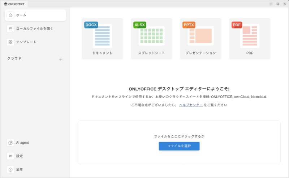This screenshot has width=289, height=178.
Task: Click the Home (ホーム) sidebar icon
Action: click(10, 15)
